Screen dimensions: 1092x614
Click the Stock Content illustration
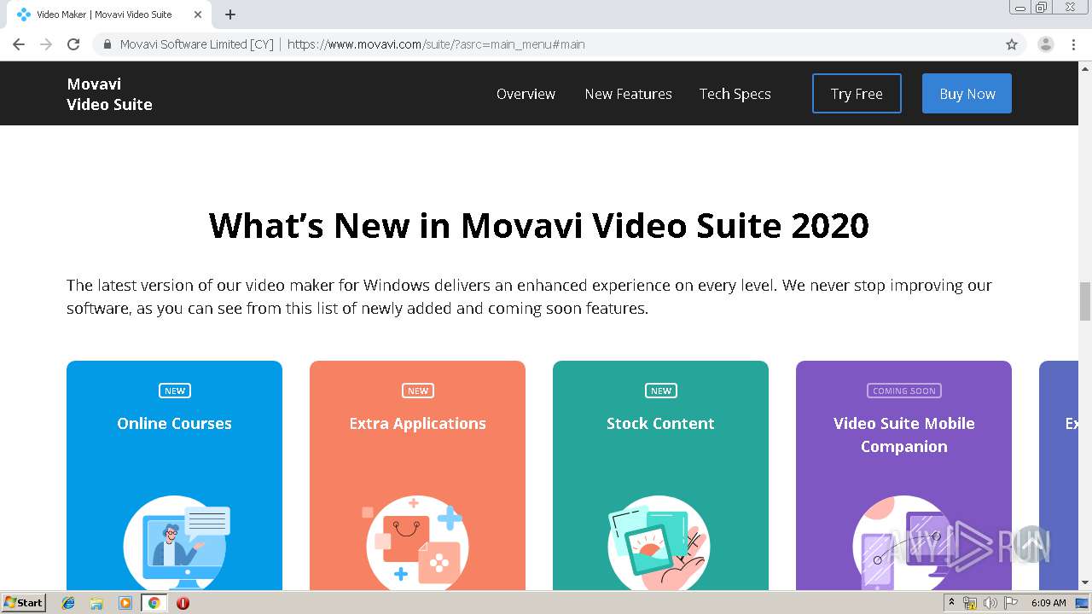(660, 542)
